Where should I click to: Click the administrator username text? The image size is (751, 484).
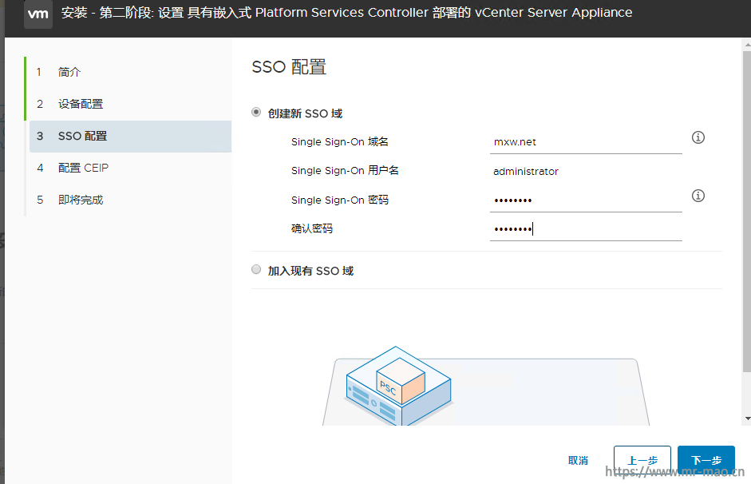tap(526, 172)
